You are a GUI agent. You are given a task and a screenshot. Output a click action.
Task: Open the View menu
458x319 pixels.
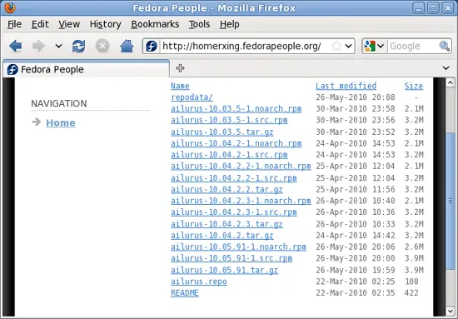tap(69, 24)
